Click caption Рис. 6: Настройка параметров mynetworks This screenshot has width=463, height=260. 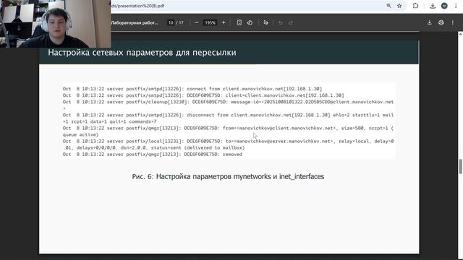click(x=228, y=176)
